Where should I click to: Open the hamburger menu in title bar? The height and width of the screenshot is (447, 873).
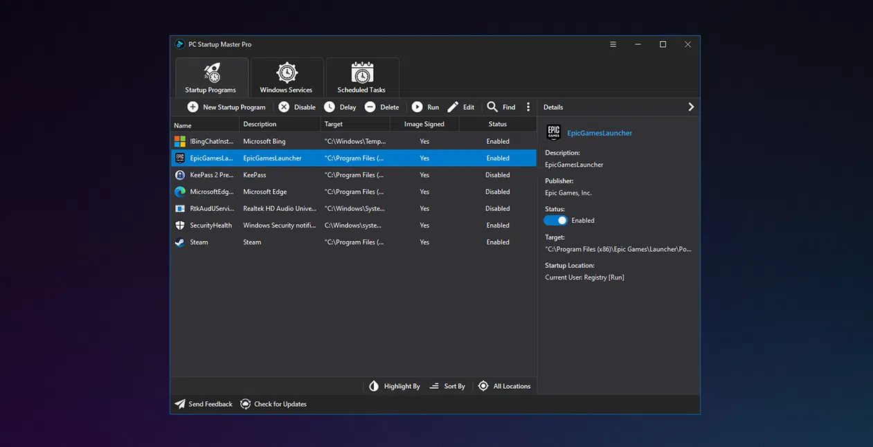[x=613, y=44]
